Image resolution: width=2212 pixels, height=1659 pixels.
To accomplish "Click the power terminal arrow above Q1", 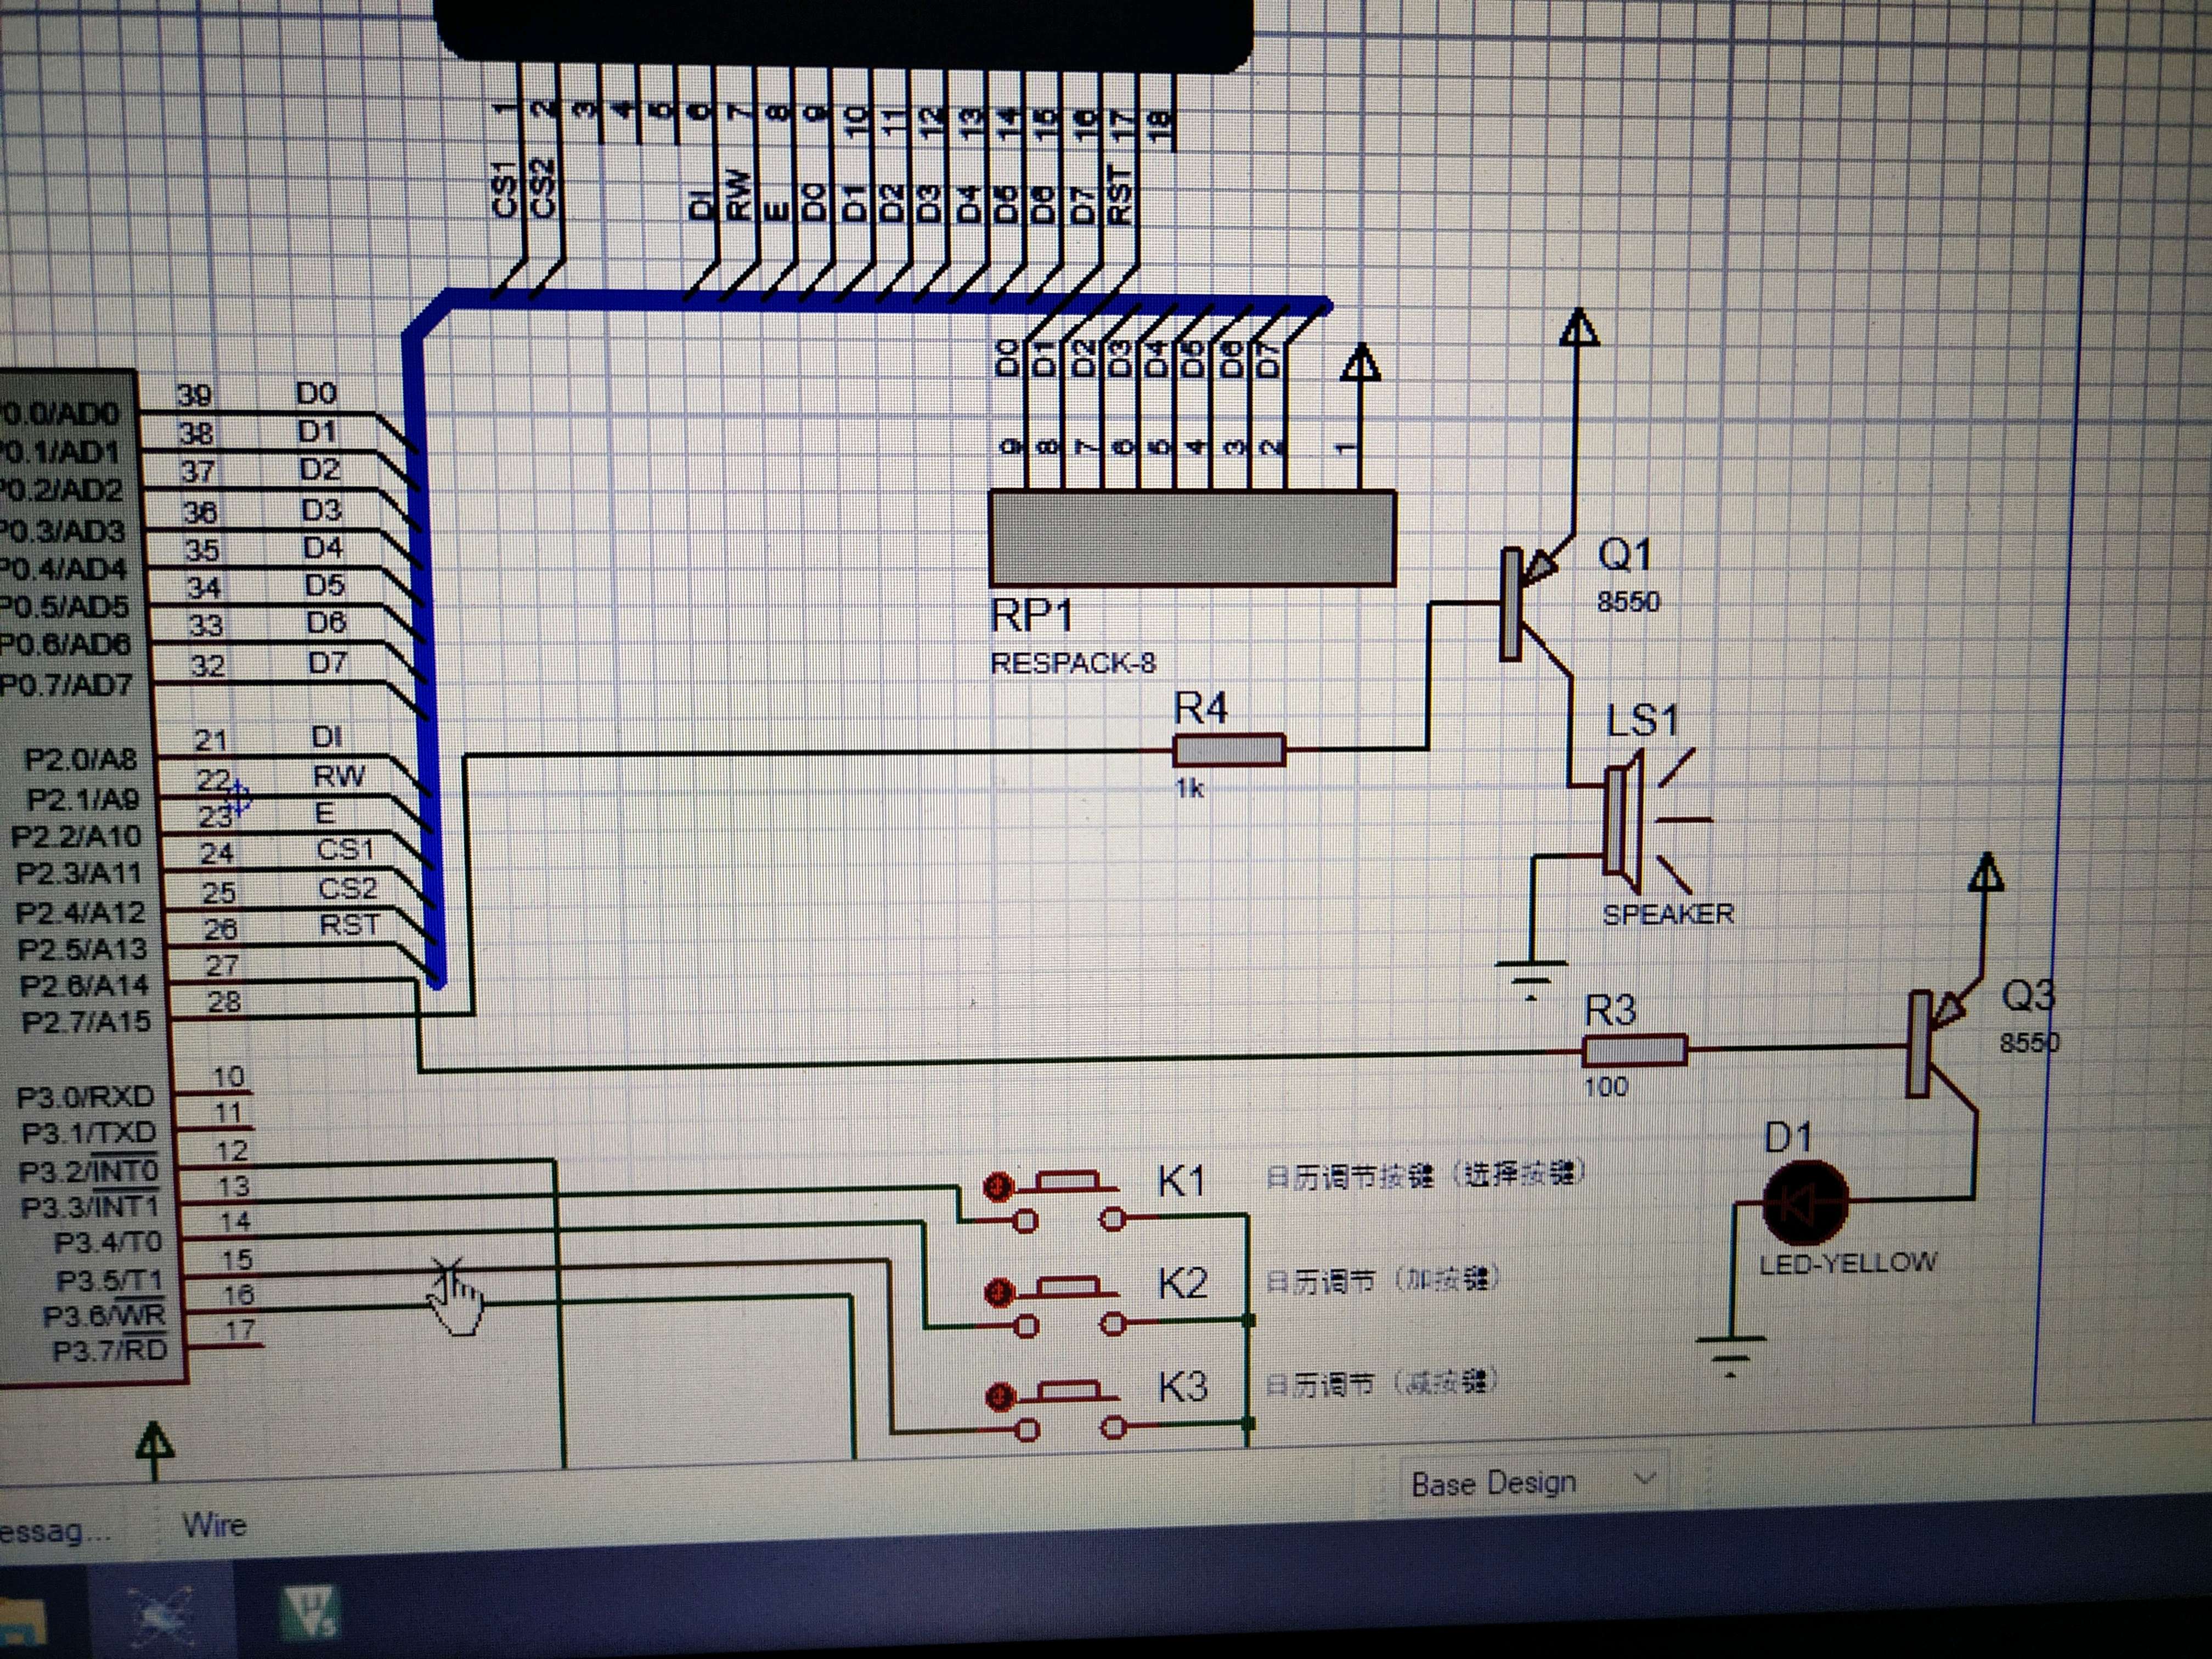I will point(1578,329).
